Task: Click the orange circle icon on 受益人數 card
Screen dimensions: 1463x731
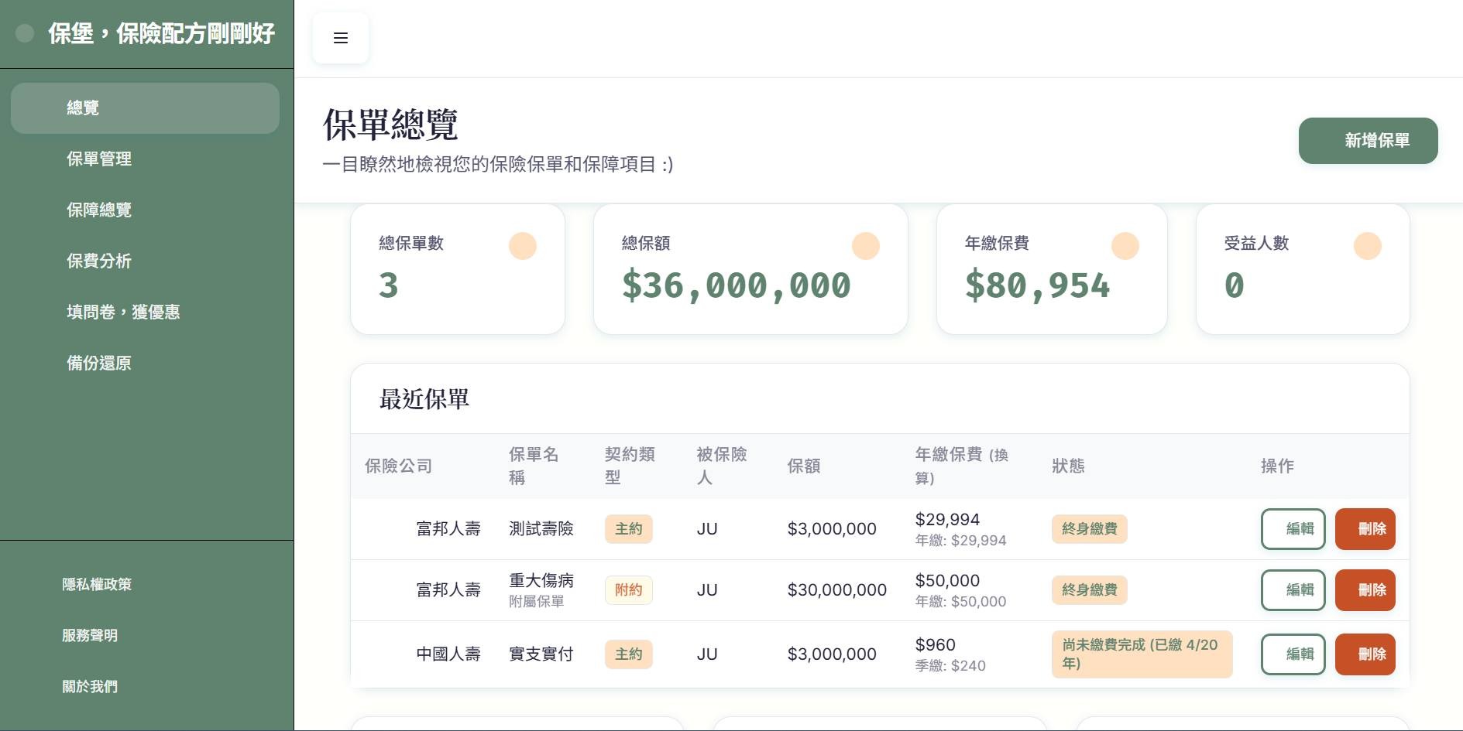Action: [x=1367, y=246]
